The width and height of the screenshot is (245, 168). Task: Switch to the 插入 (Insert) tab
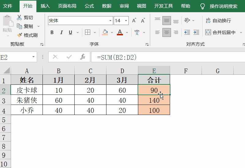coord(45,6)
